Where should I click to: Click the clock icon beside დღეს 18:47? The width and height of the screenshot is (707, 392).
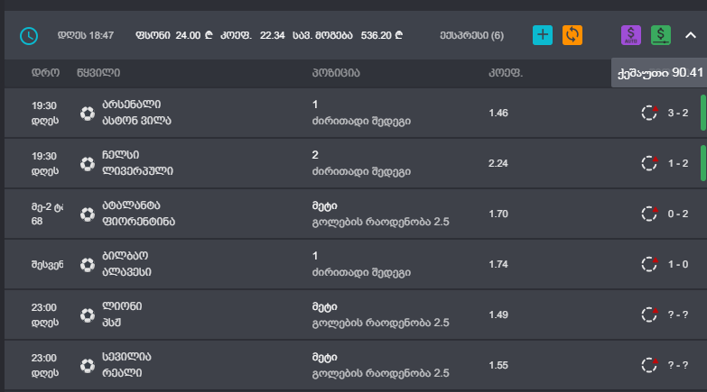click(x=29, y=35)
